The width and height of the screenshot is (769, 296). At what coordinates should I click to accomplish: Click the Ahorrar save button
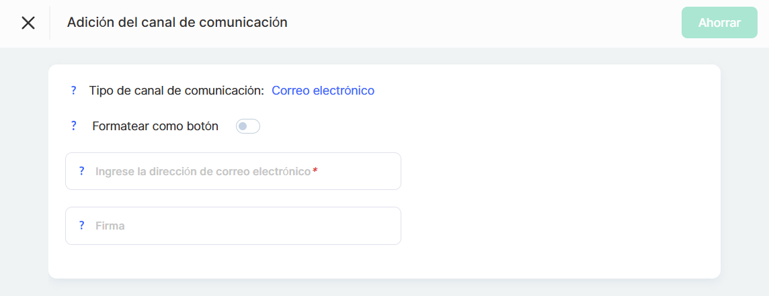pos(719,23)
